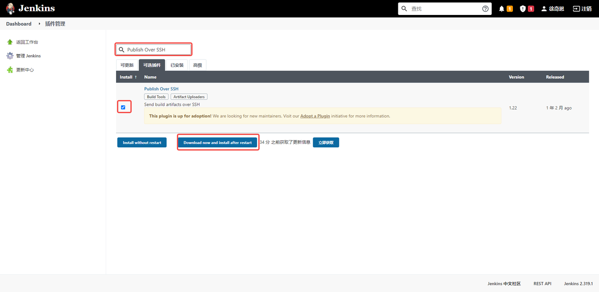Uncheck the Publish Over SSH install checkbox
Screen dimensions: 599x292
pos(124,107)
